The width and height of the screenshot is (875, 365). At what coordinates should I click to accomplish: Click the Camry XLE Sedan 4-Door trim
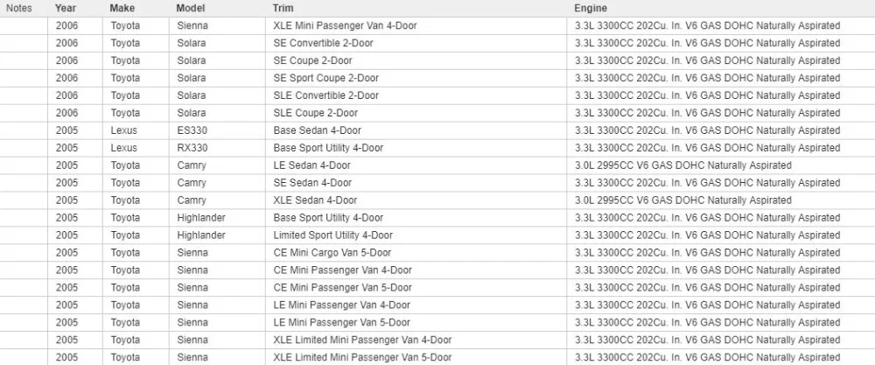tap(315, 200)
